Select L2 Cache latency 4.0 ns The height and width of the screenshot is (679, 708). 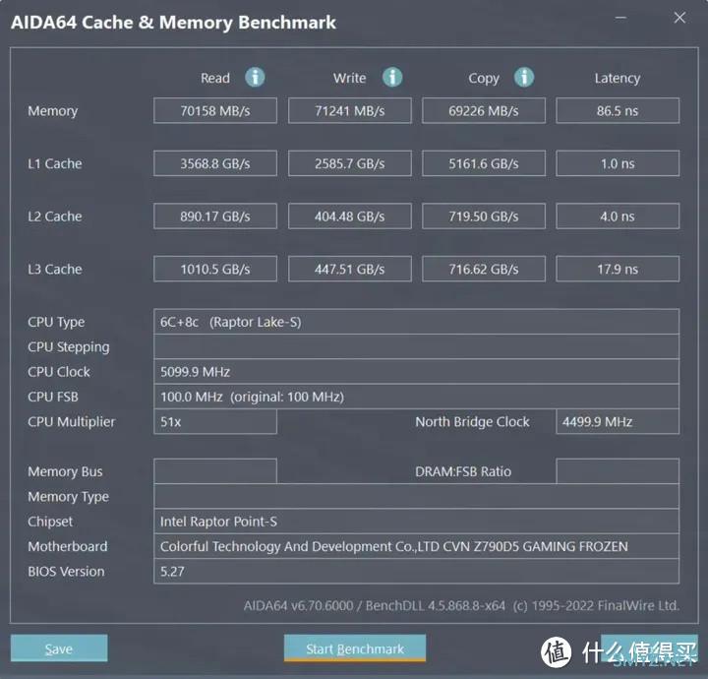click(618, 216)
